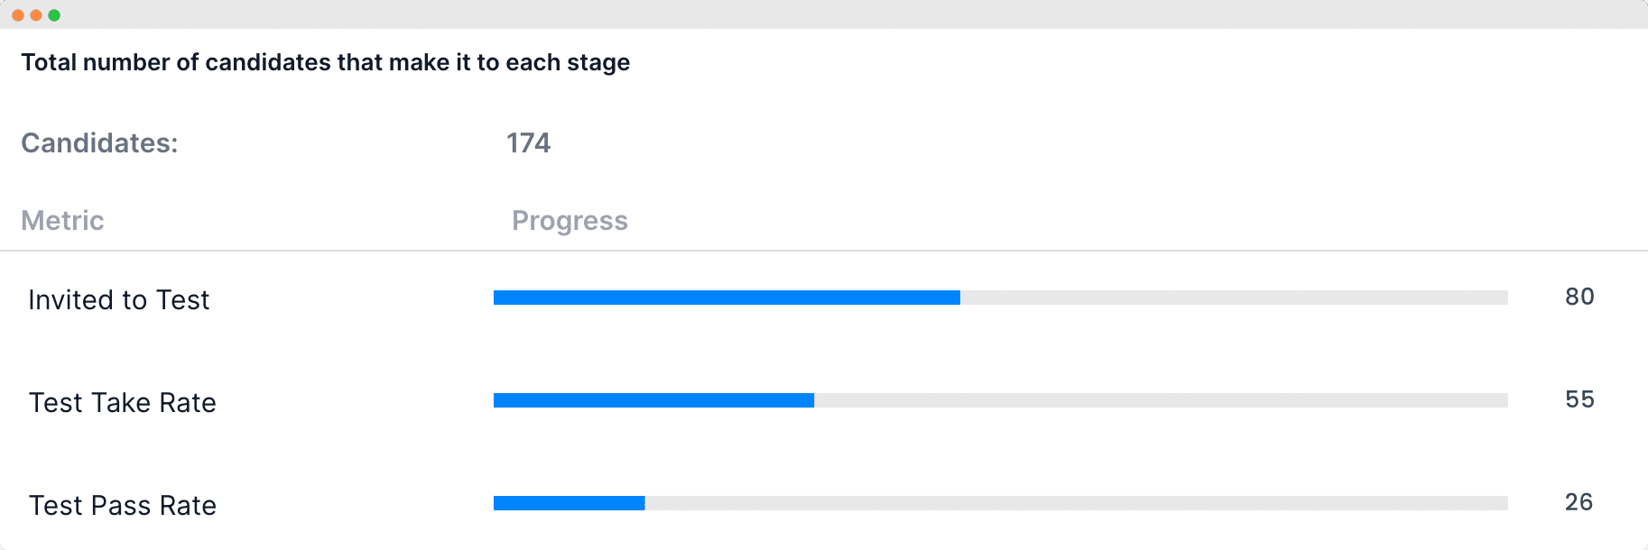Click the value 80 for Invited to Test
Screen dimensions: 1648x550
tap(1579, 297)
